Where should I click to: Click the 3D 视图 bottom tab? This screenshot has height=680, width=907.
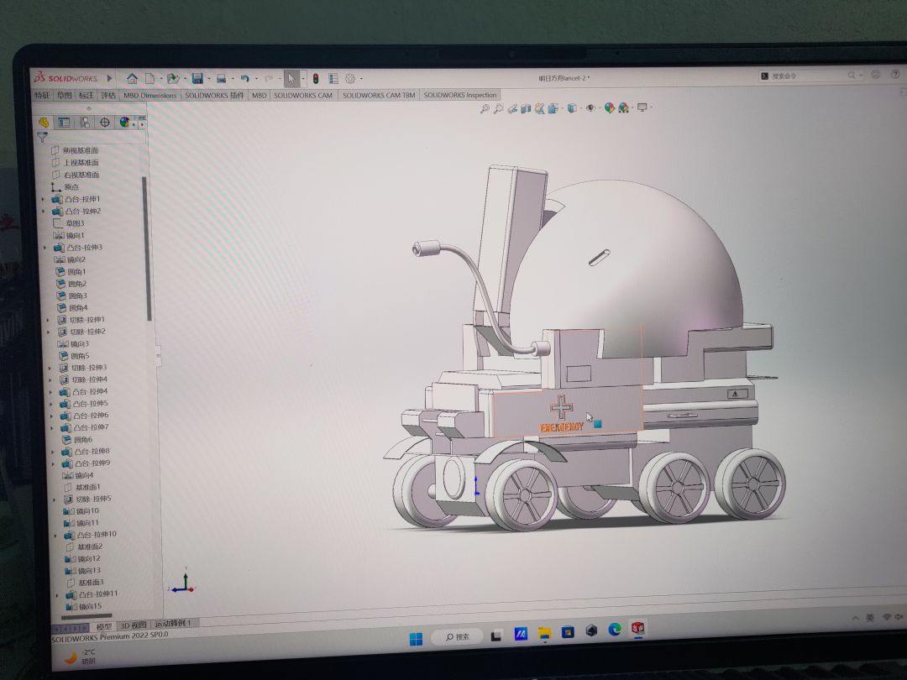(x=133, y=625)
